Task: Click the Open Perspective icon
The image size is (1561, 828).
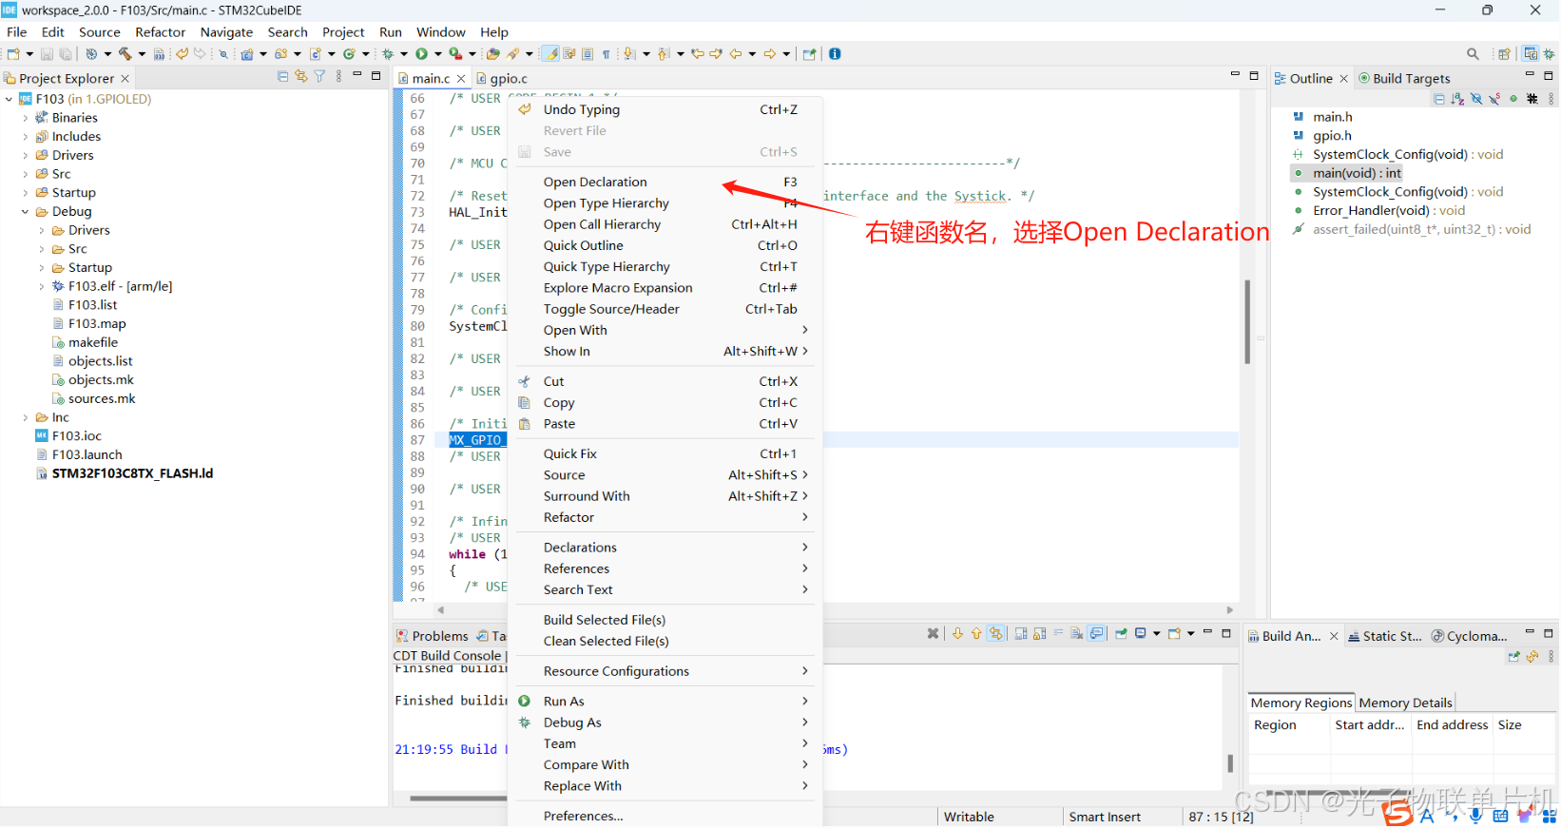Action: [x=1504, y=54]
